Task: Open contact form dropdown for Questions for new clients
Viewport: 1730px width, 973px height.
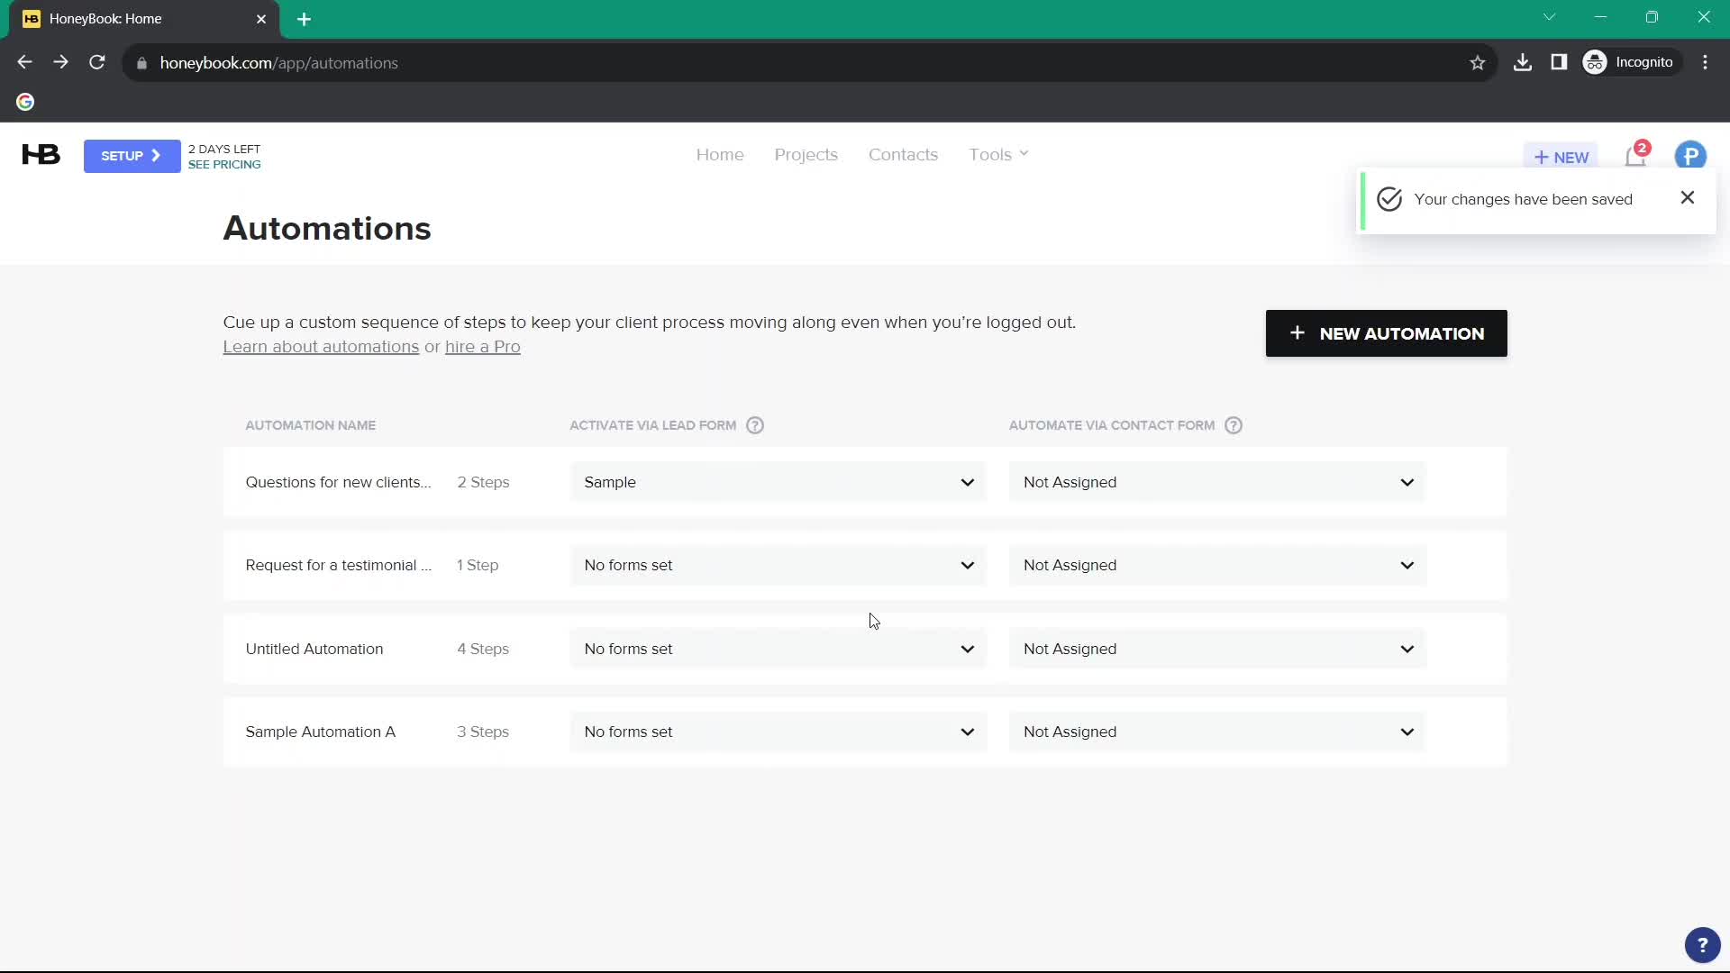Action: 1217,482
